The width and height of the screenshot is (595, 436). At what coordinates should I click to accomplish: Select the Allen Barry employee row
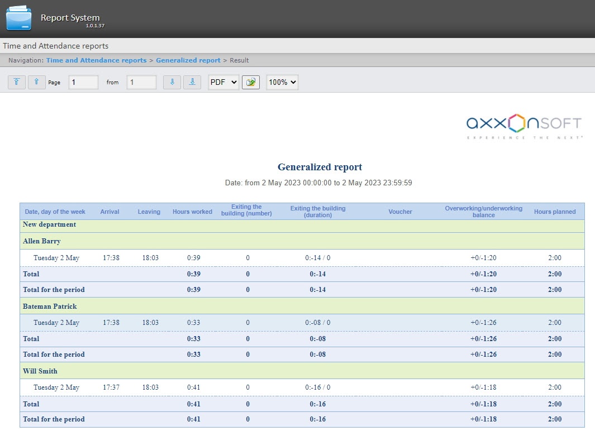[x=42, y=241]
